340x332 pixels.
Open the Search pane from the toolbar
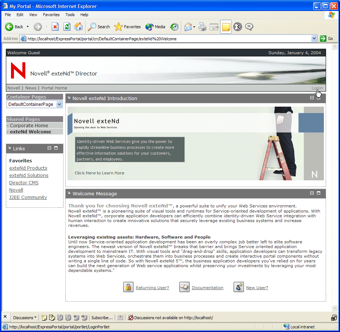pyautogui.click(x=99, y=27)
